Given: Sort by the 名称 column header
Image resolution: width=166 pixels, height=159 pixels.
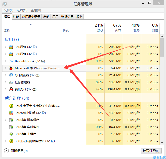Looking at the screenshot, I should (31, 28).
